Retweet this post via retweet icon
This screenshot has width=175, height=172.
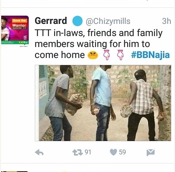77,152
